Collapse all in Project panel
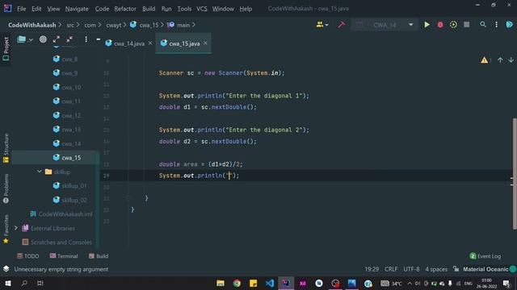517x290 pixels. 69,39
